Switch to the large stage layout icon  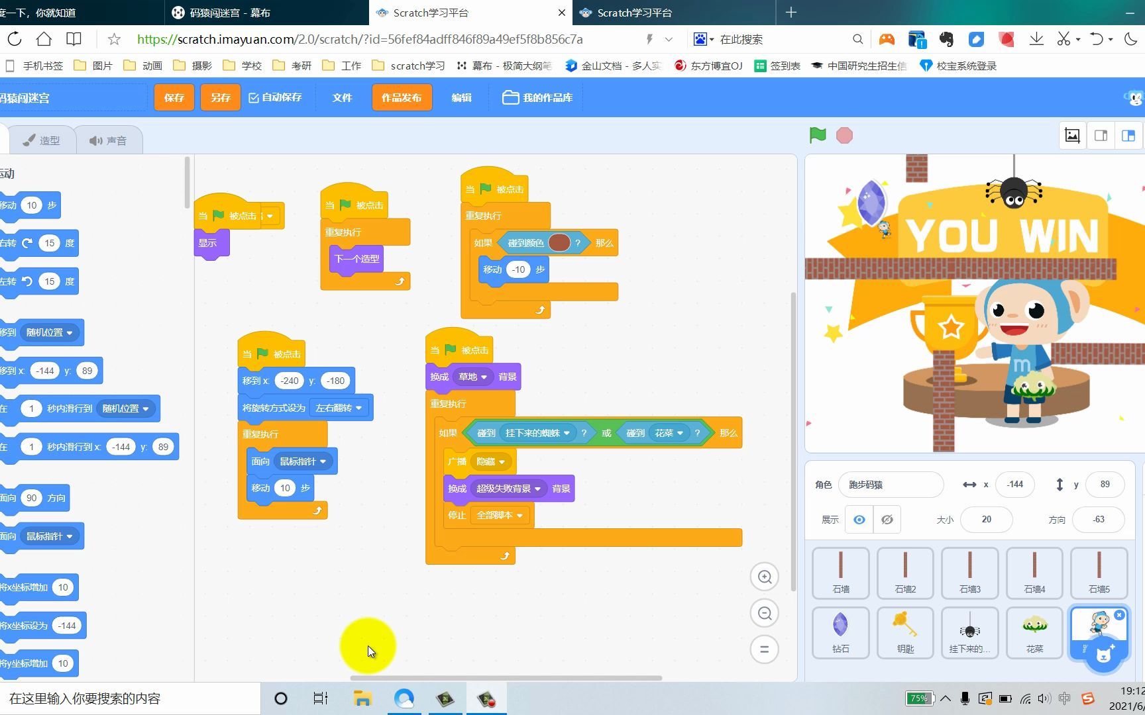pyautogui.click(x=1128, y=135)
